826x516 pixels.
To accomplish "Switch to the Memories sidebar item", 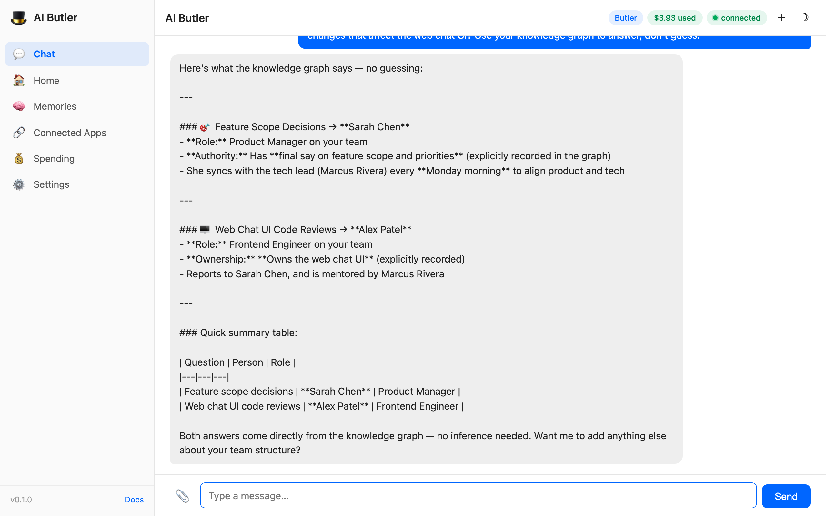I will click(x=55, y=106).
